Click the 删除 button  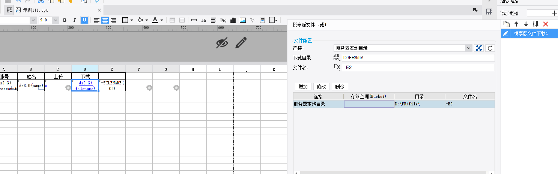tap(340, 87)
